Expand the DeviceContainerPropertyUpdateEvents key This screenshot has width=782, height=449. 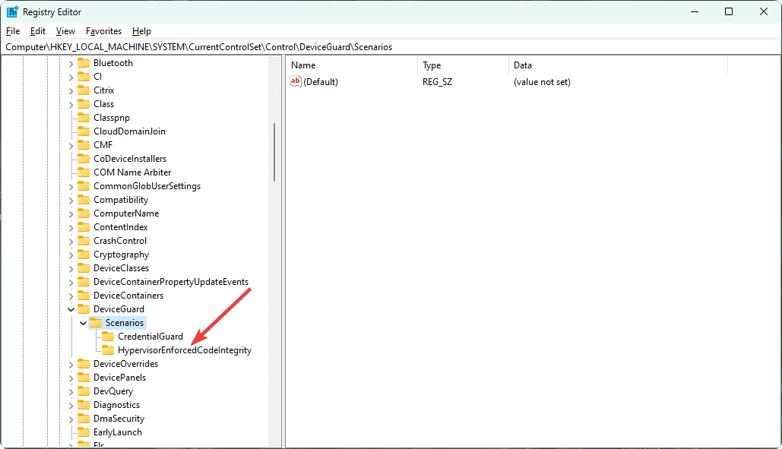pyautogui.click(x=71, y=283)
